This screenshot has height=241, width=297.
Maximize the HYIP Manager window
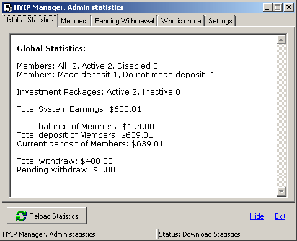click(x=278, y=7)
